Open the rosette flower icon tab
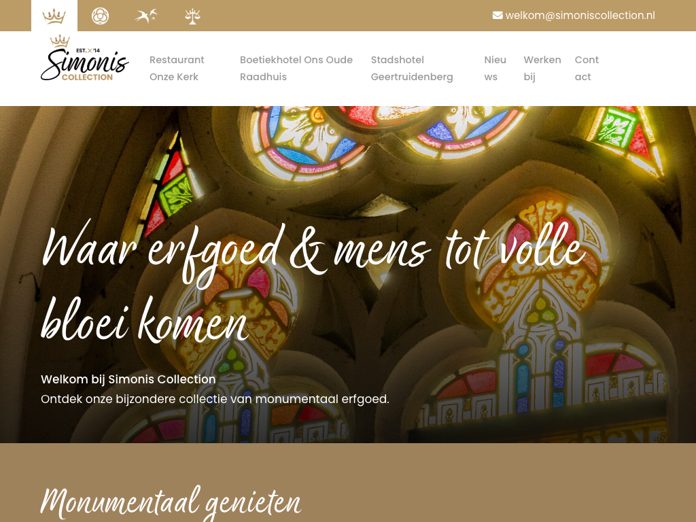Screen dimensions: 696x522 (x=101, y=16)
